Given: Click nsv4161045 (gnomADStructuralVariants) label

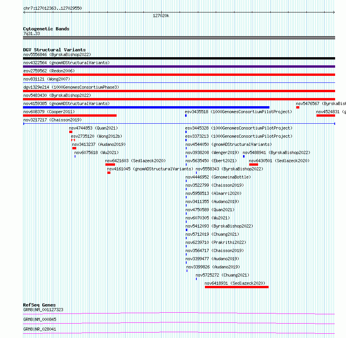Looking at the screenshot, I should point(150,169).
